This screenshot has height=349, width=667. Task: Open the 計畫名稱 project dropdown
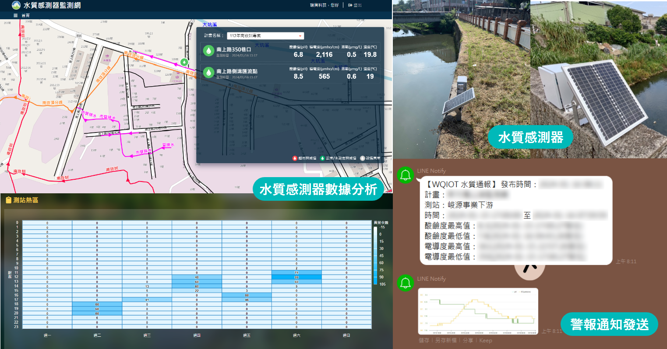tap(265, 36)
